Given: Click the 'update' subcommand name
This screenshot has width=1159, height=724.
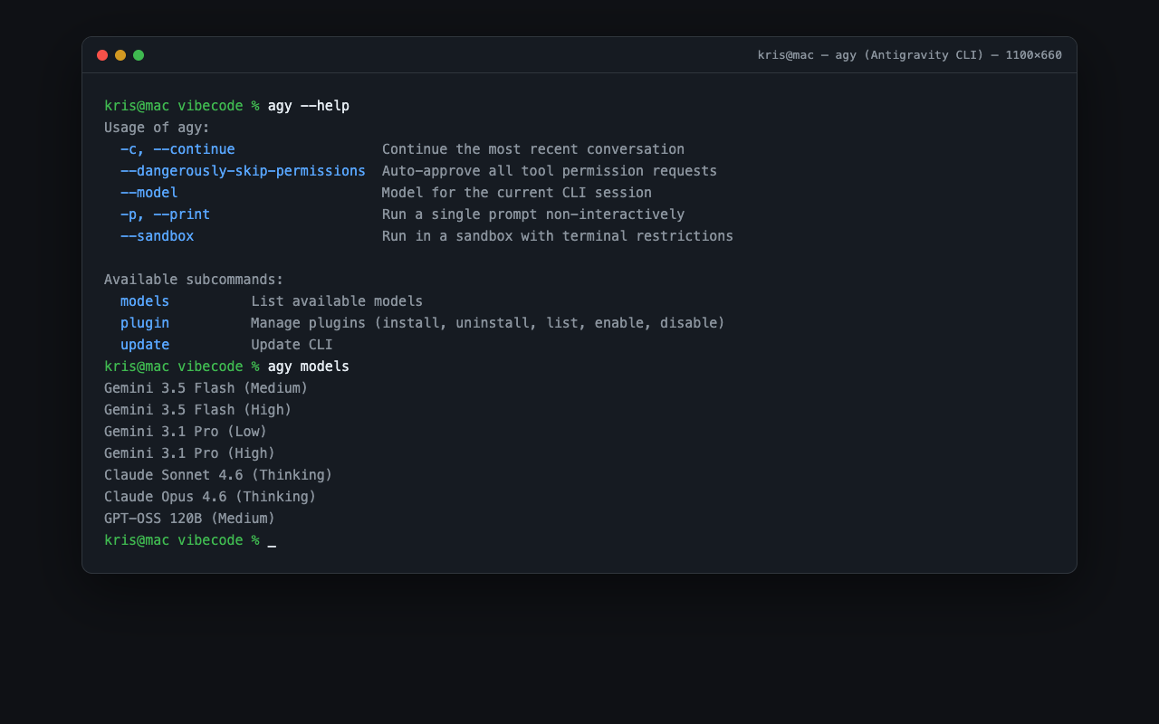Looking at the screenshot, I should pos(145,345).
